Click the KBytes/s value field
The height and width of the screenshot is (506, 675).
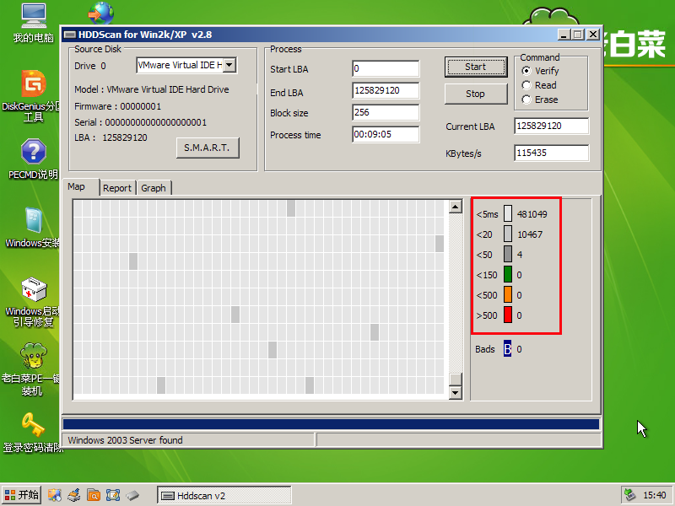click(x=552, y=153)
